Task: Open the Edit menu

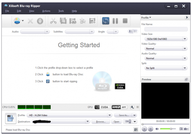Action: (x=19, y=11)
